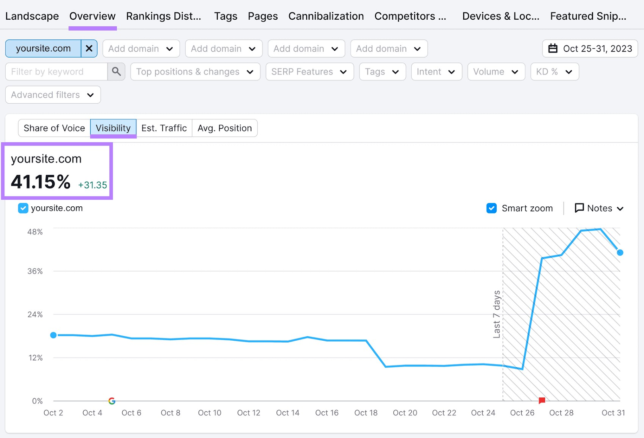
Task: Expand the KD % filter
Action: pyautogui.click(x=555, y=72)
